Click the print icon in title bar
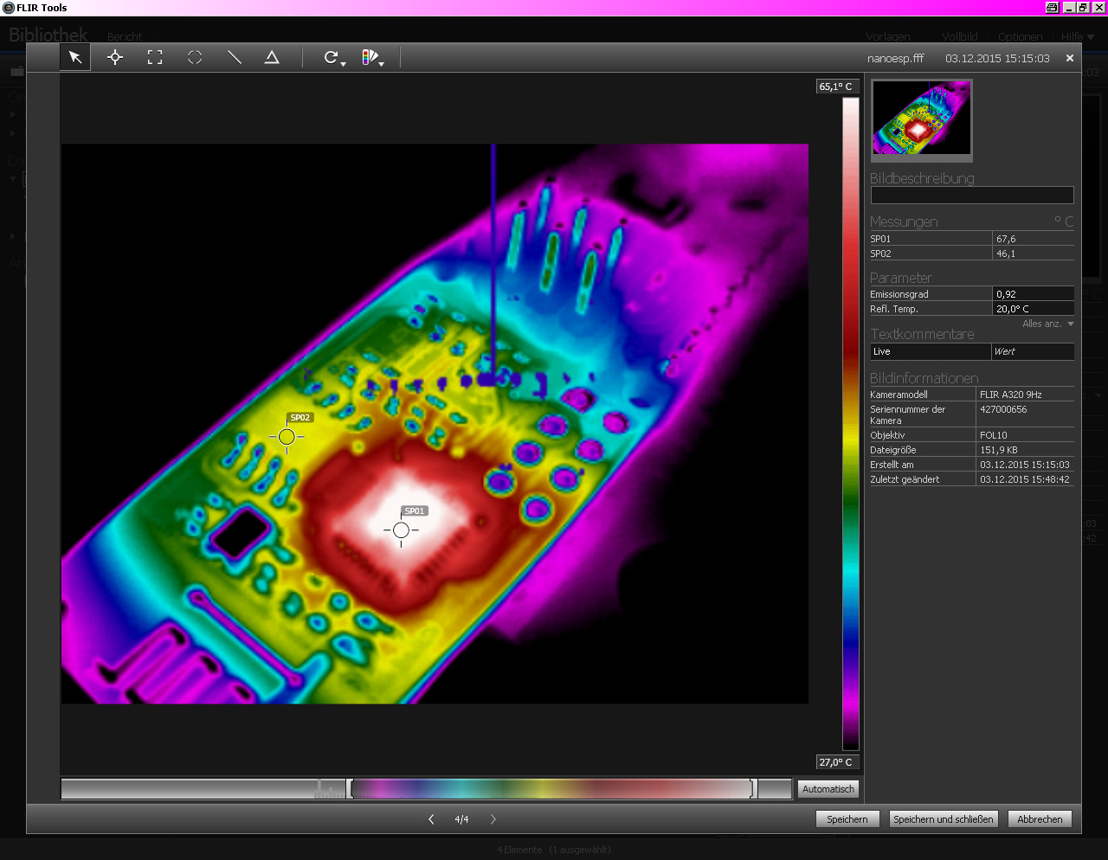 [1052, 8]
